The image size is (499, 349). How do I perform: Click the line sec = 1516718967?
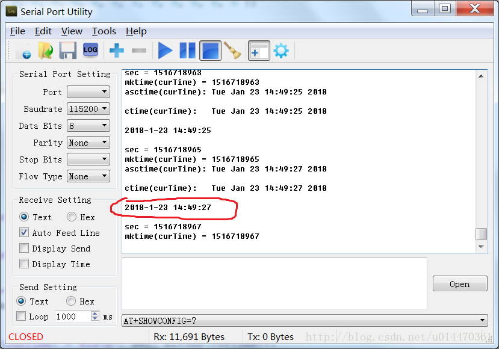(163, 226)
